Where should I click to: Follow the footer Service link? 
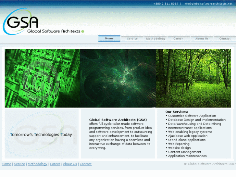(19, 164)
